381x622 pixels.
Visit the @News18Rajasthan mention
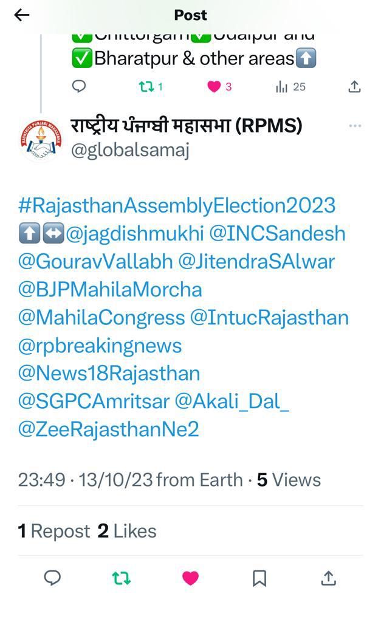coord(109,373)
